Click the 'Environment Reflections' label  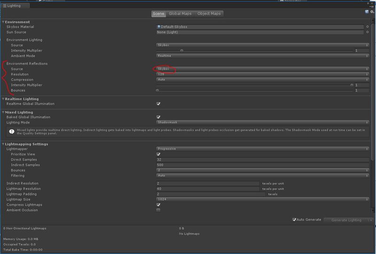tap(27, 63)
